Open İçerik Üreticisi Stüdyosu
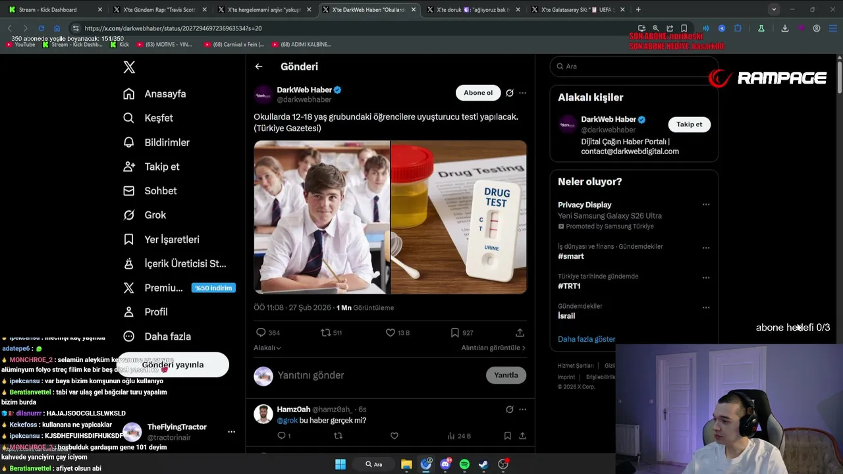 tap(175, 263)
